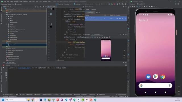Open the device selector dropdown in toolbar
Image resolution: width=182 pixels, height=102 pixels.
tap(64, 4)
